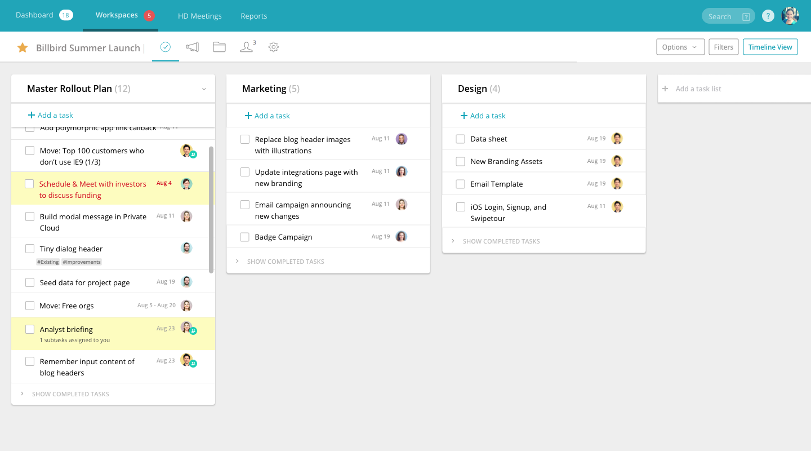Open workspace settings gear icon
The image size is (811, 451).
tap(274, 47)
